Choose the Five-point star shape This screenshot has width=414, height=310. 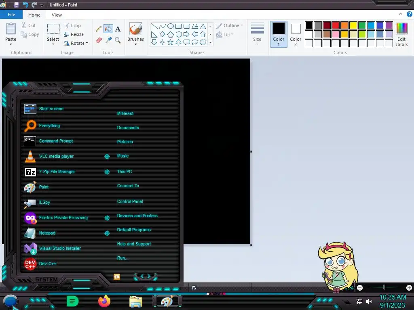coord(171,42)
